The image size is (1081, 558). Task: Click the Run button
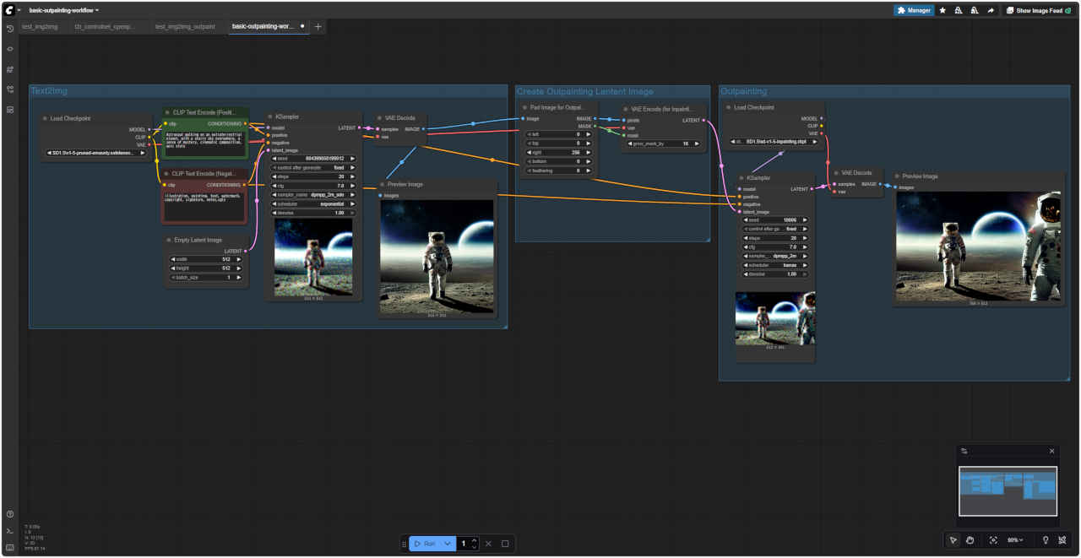pyautogui.click(x=425, y=544)
